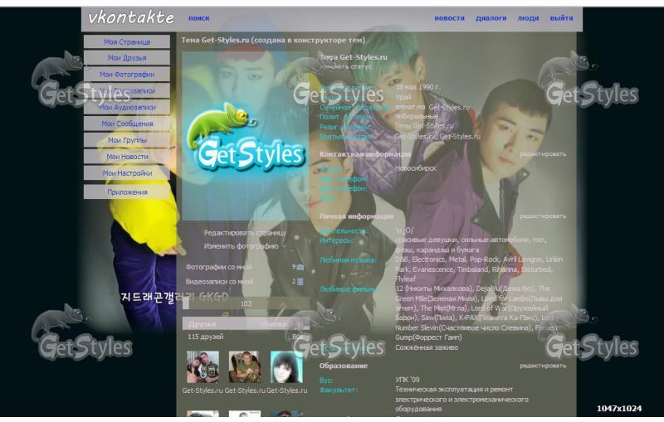664x422 pixels.
Task: Open second friend thumbnail in camouflage
Action: (x=245, y=367)
